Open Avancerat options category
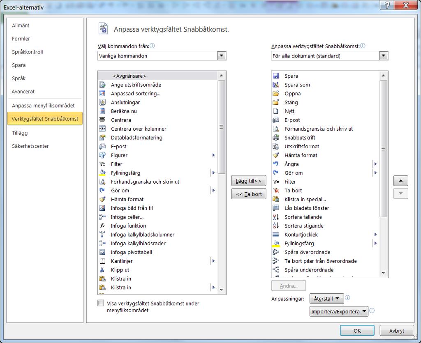The image size is (421, 343). [x=23, y=92]
